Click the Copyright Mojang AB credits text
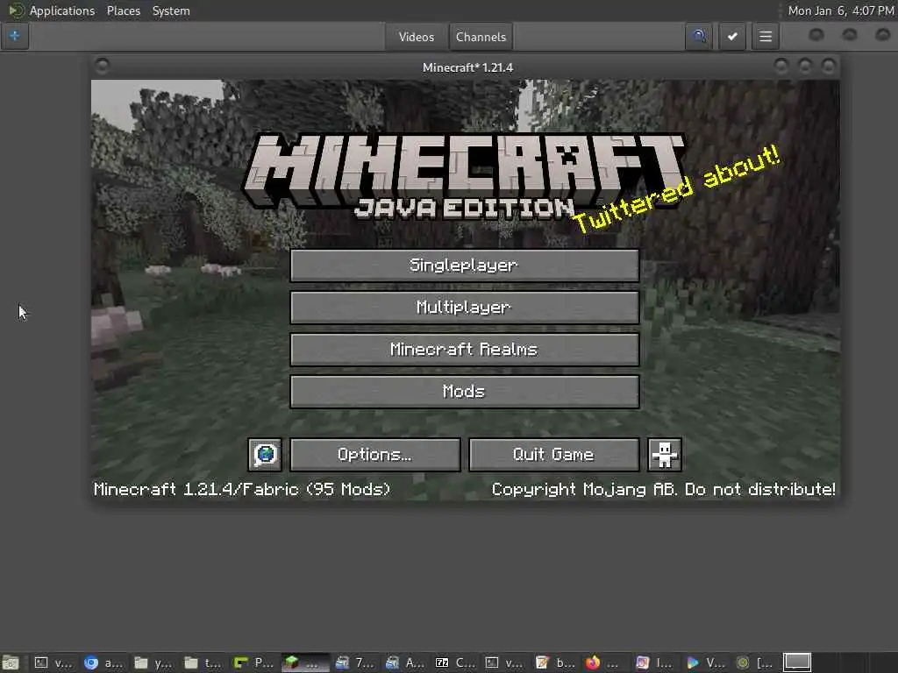The image size is (898, 673). (663, 489)
